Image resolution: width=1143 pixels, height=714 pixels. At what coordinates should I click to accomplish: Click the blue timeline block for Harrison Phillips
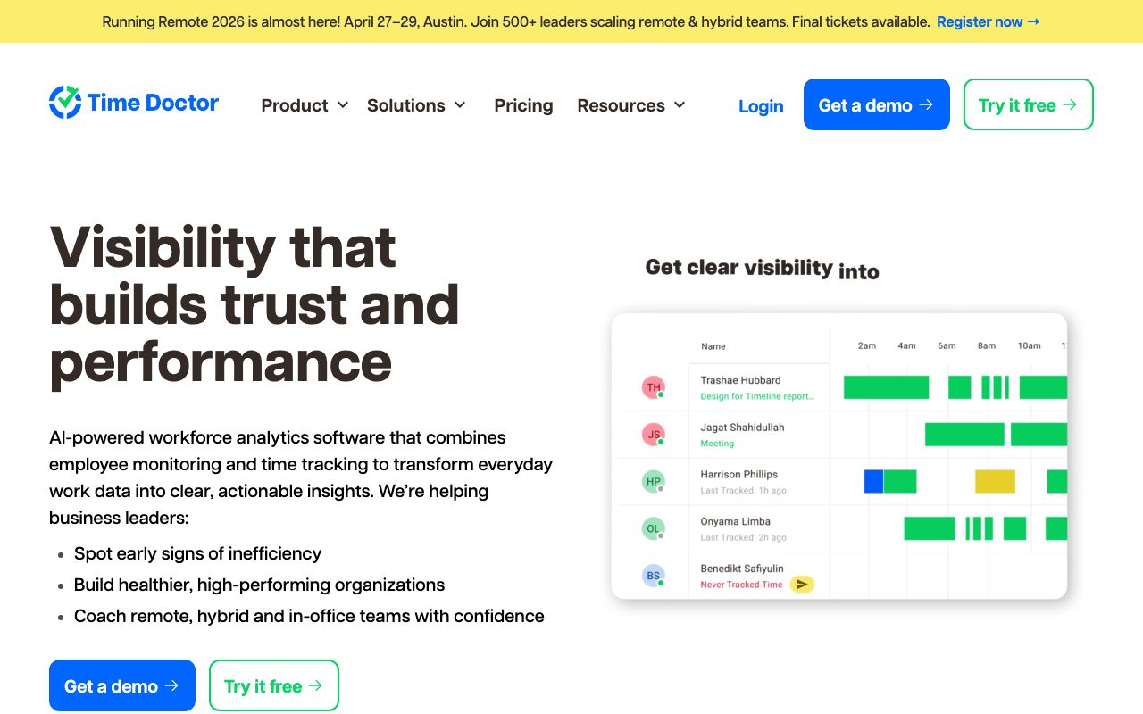point(873,481)
